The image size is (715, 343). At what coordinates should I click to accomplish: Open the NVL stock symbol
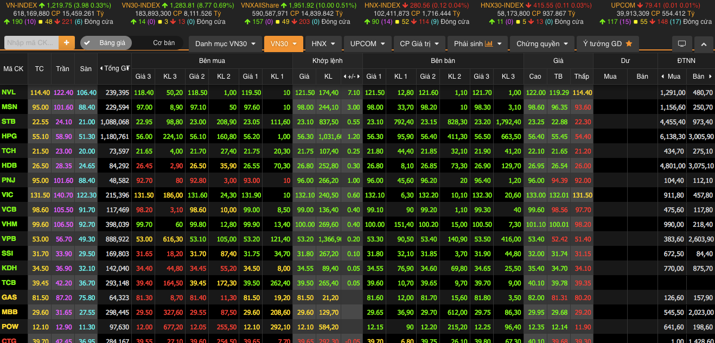[x=9, y=93]
